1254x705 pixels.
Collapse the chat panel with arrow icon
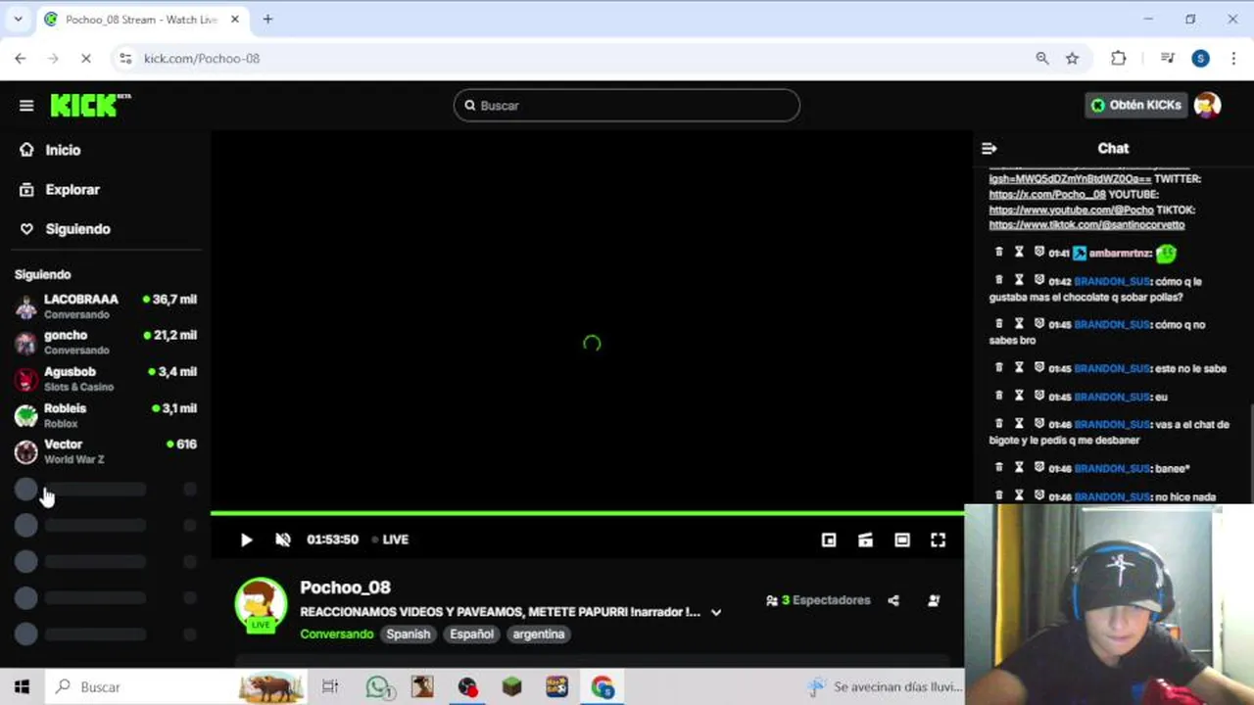tap(989, 149)
